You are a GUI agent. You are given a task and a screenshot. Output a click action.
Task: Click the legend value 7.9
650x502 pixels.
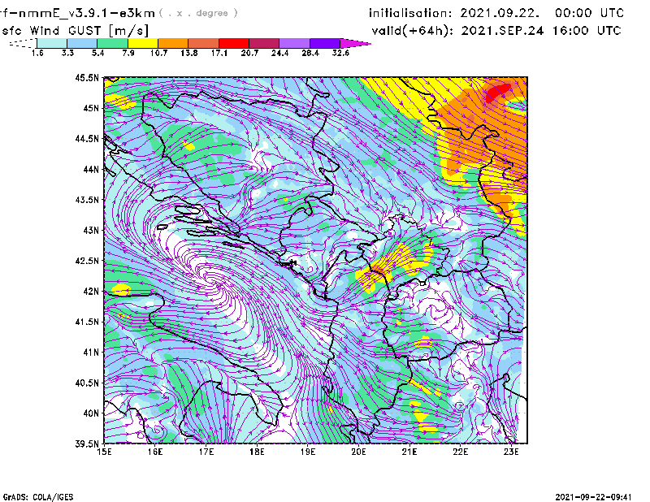128,53
